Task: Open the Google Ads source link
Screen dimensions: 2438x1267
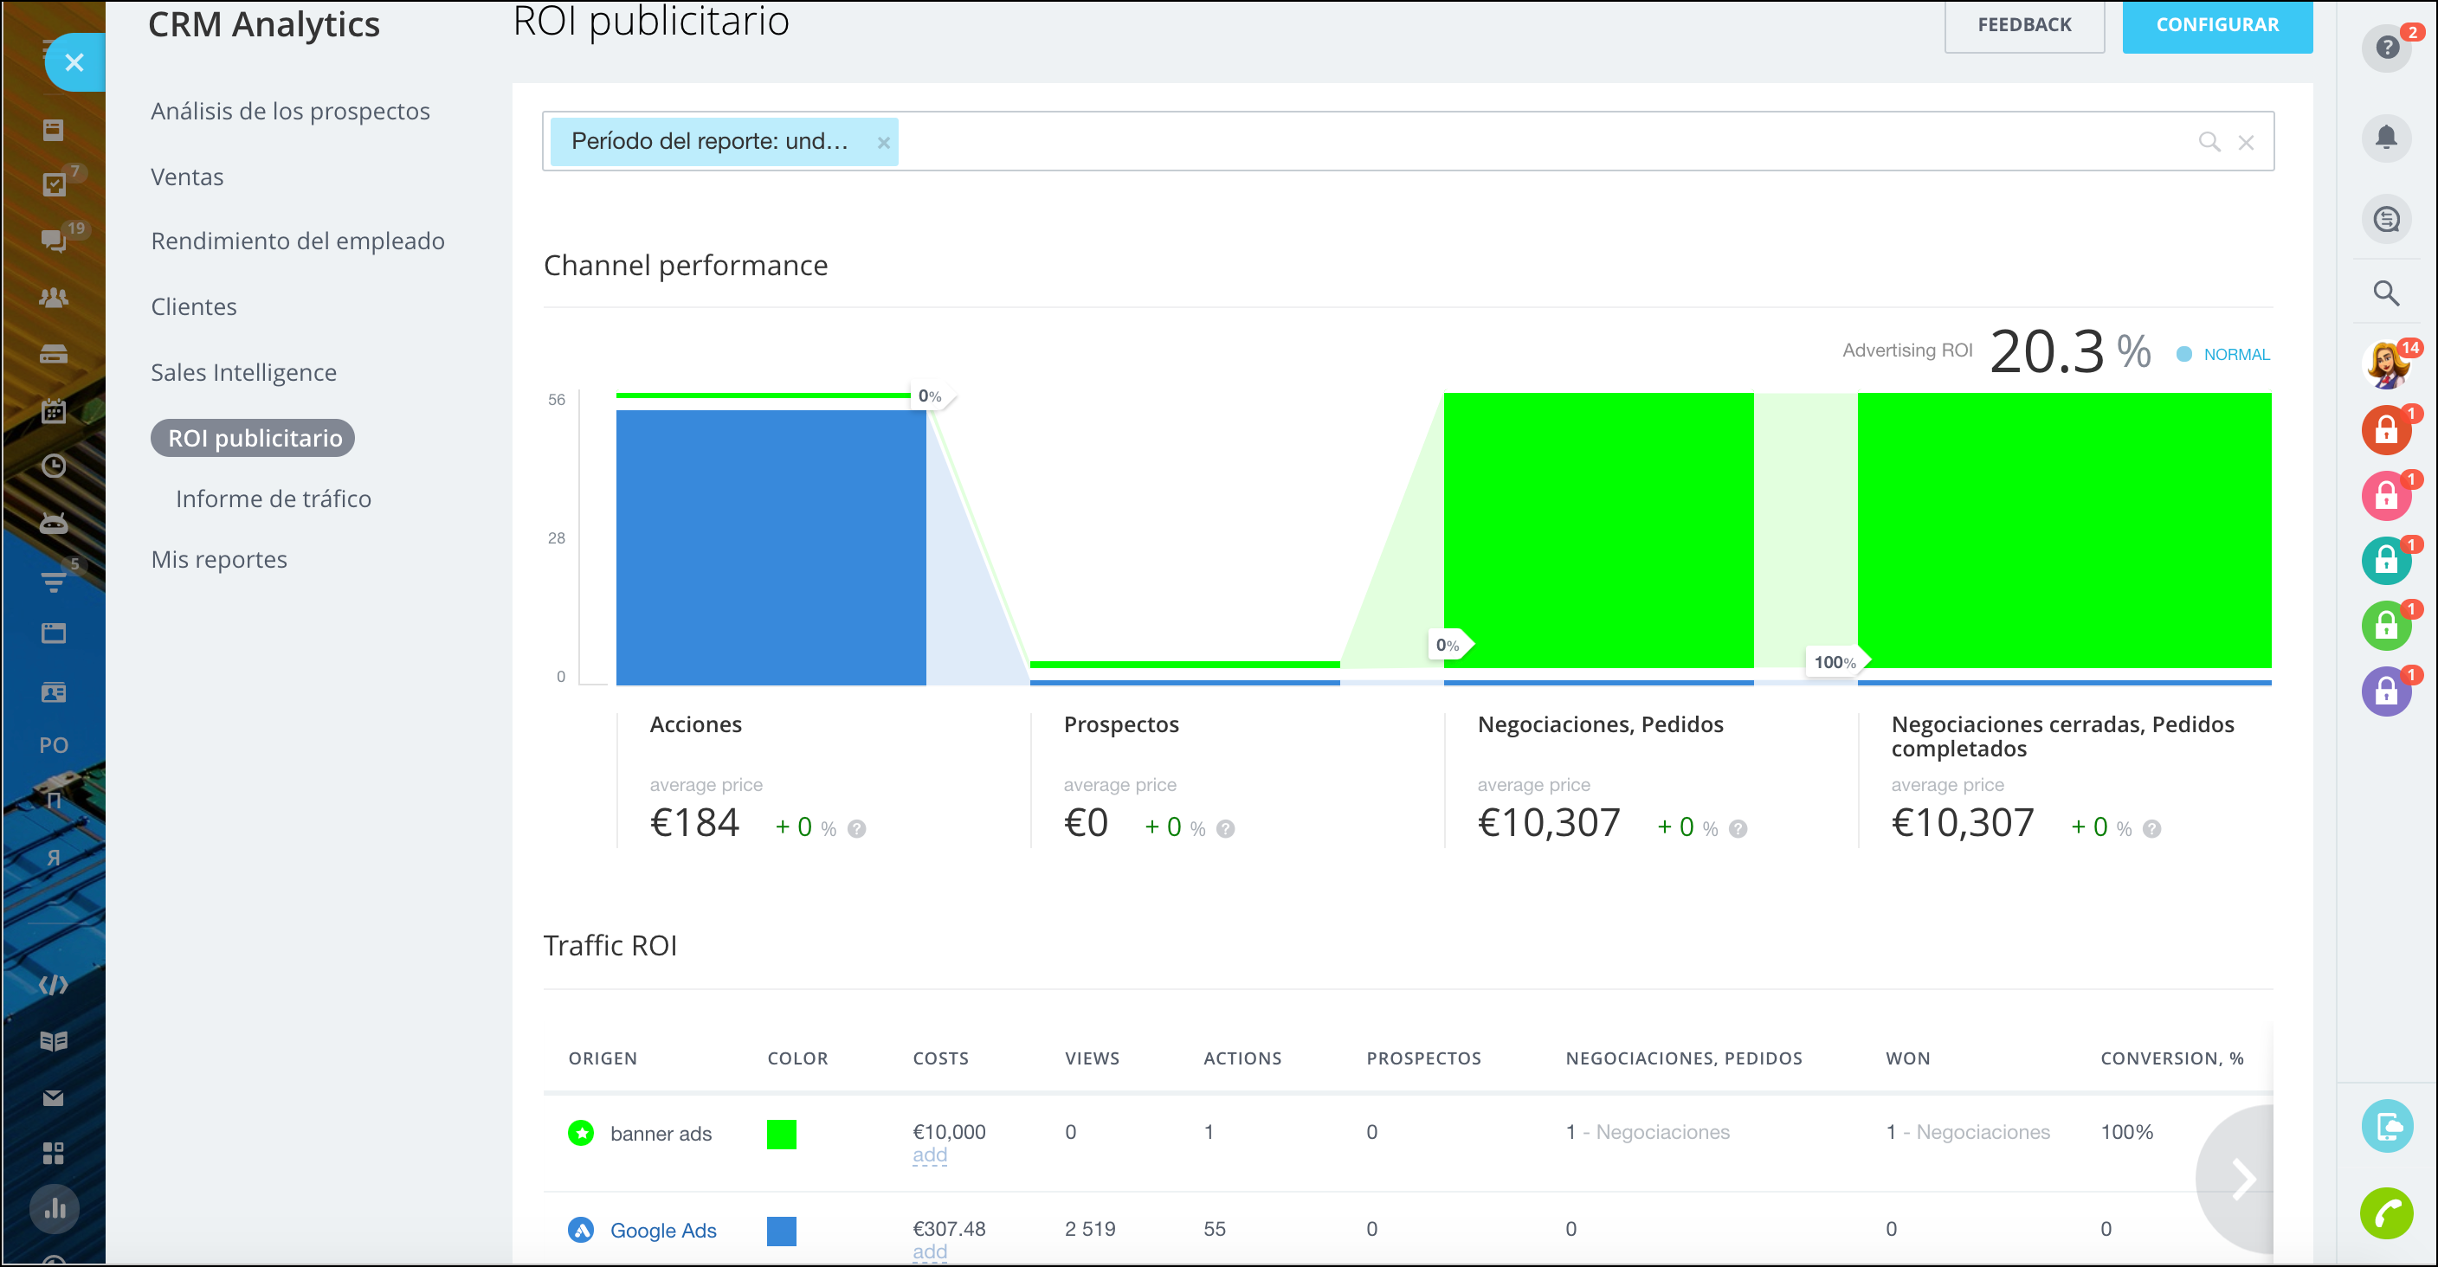Action: click(662, 1230)
